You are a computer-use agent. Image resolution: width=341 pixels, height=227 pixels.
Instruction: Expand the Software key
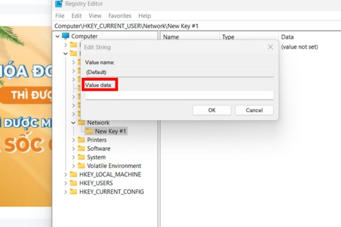click(73, 149)
